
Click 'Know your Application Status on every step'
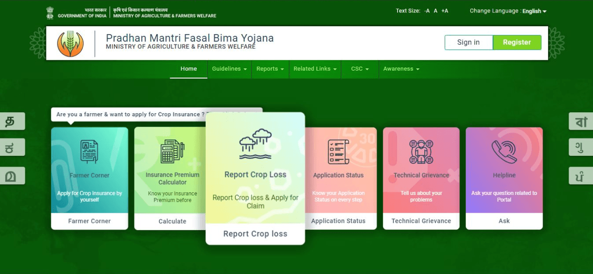click(x=338, y=196)
